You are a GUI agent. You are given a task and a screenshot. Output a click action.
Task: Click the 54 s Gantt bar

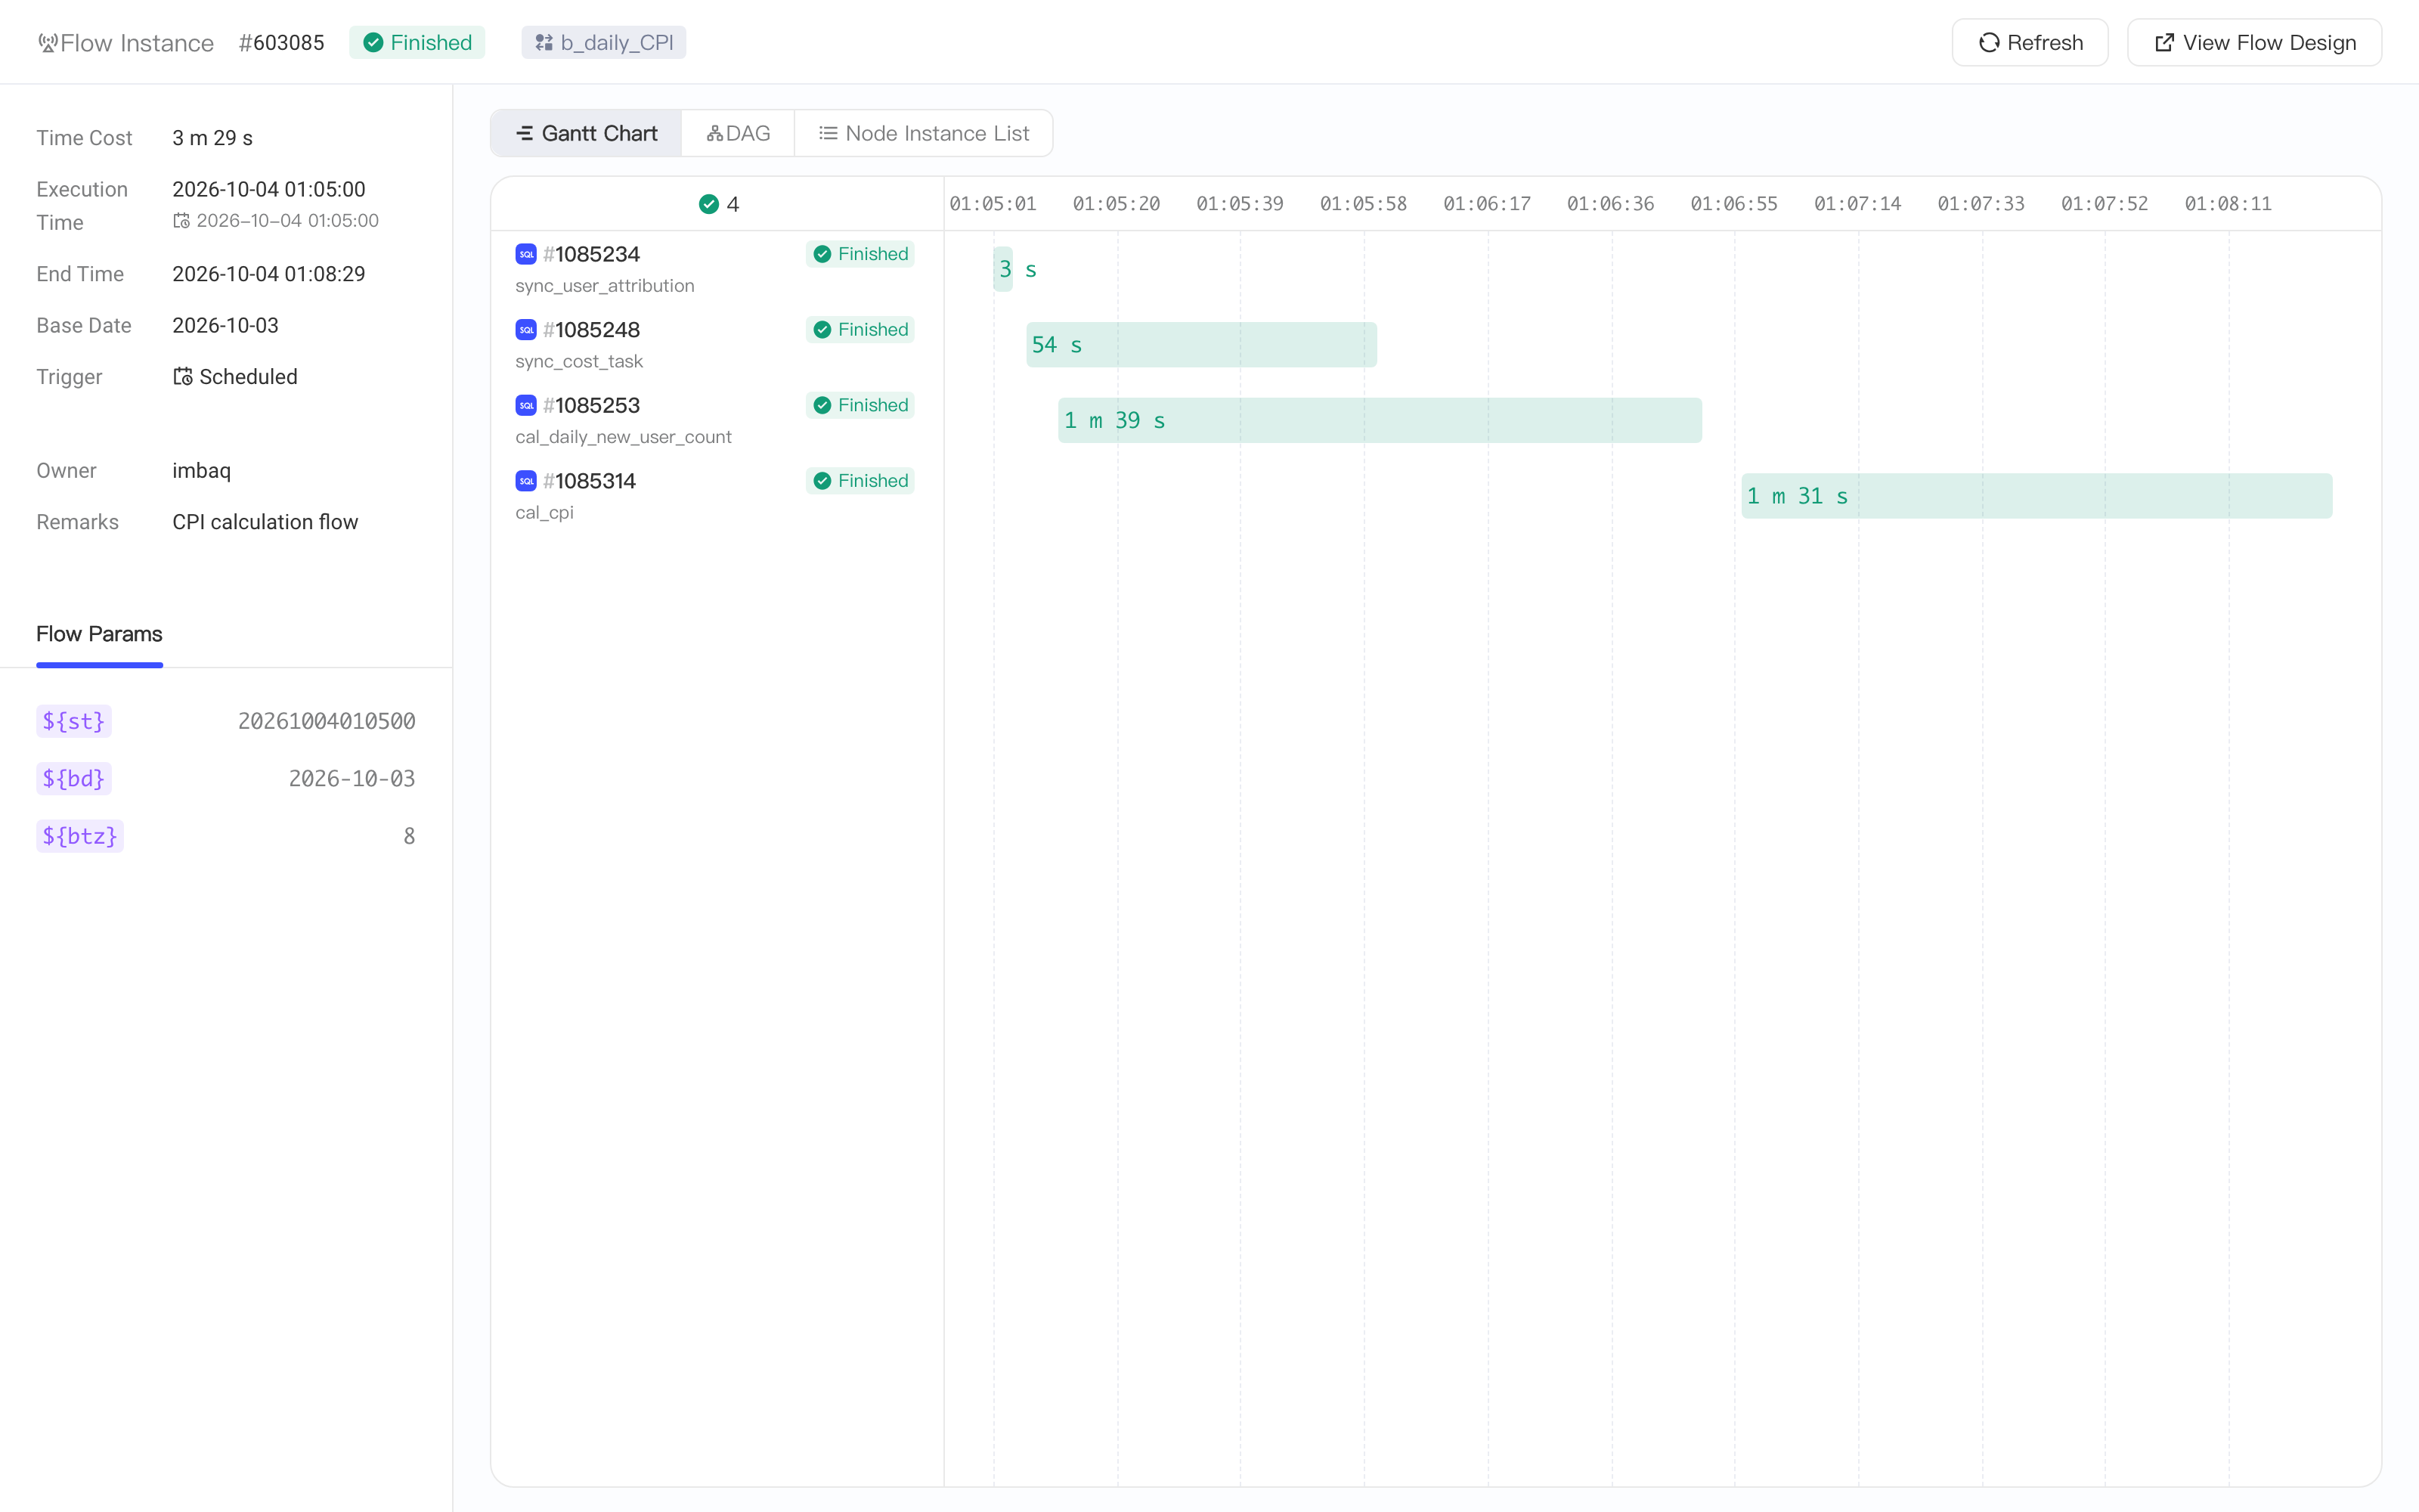[1201, 345]
